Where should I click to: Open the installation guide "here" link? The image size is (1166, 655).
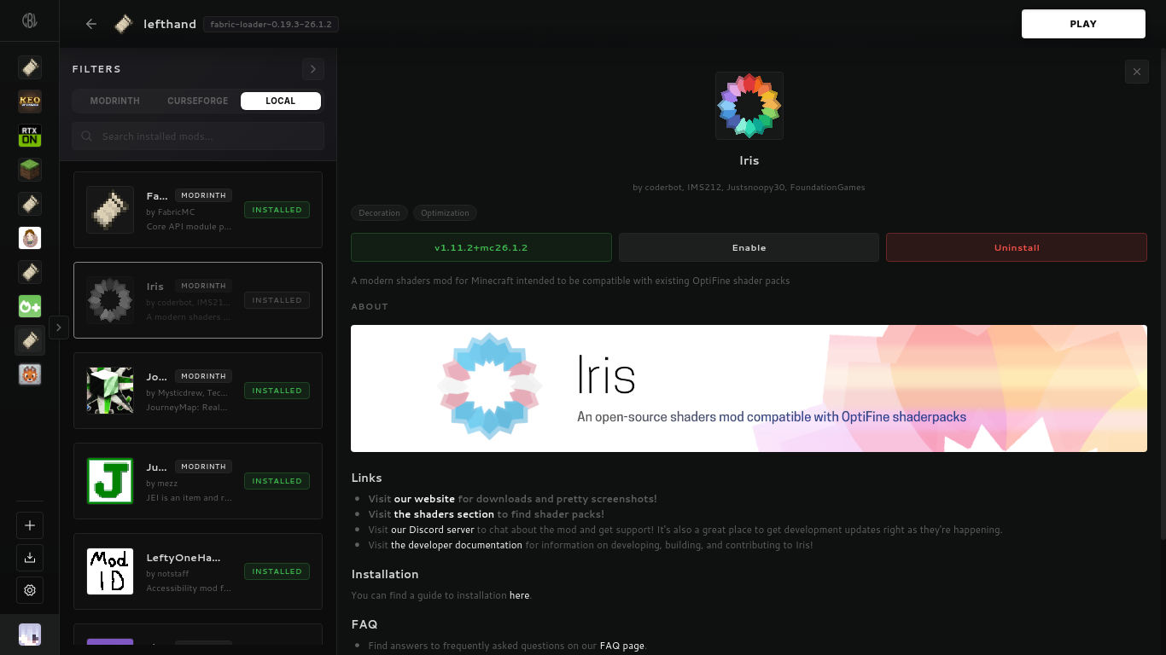point(519,595)
